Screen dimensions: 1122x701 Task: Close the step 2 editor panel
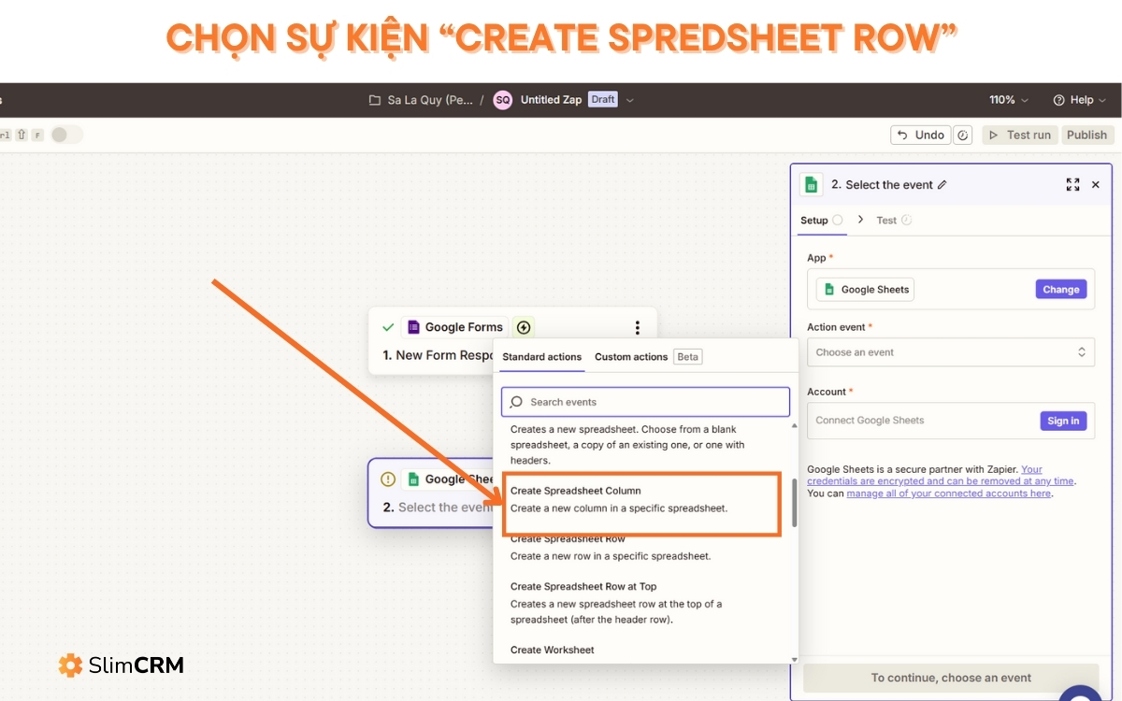(x=1096, y=185)
